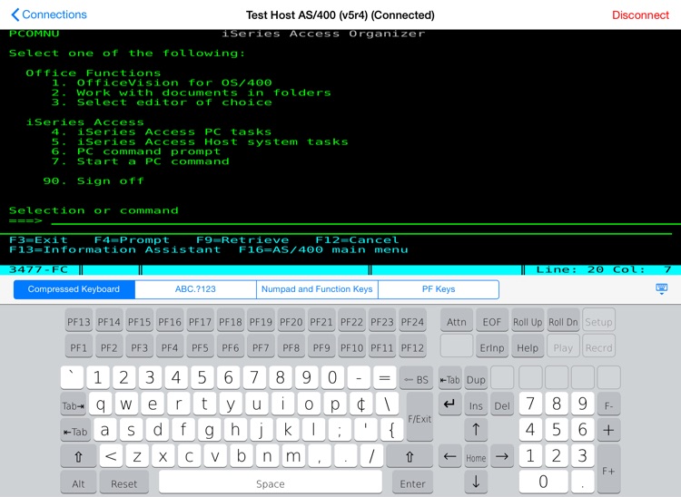Screen dimensions: 681x497
Task: Tap the backtick key
Action: (72, 377)
